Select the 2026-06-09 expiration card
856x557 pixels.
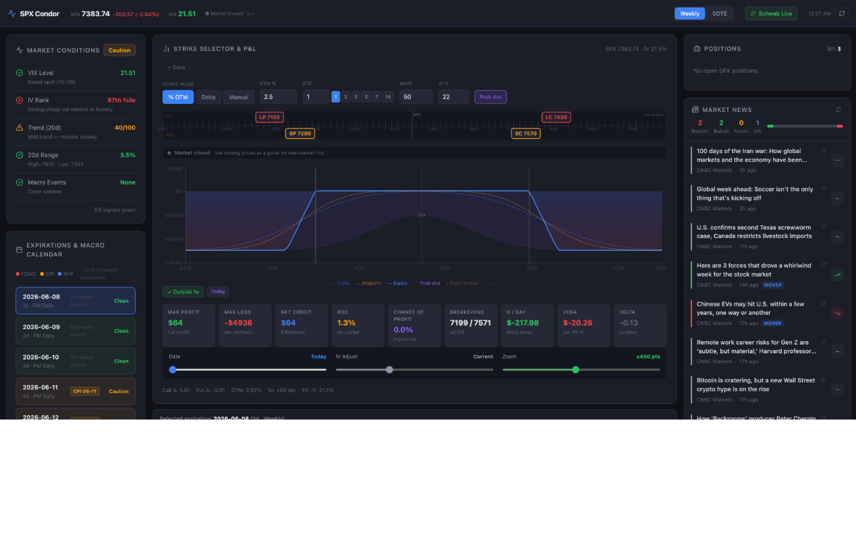pos(76,331)
